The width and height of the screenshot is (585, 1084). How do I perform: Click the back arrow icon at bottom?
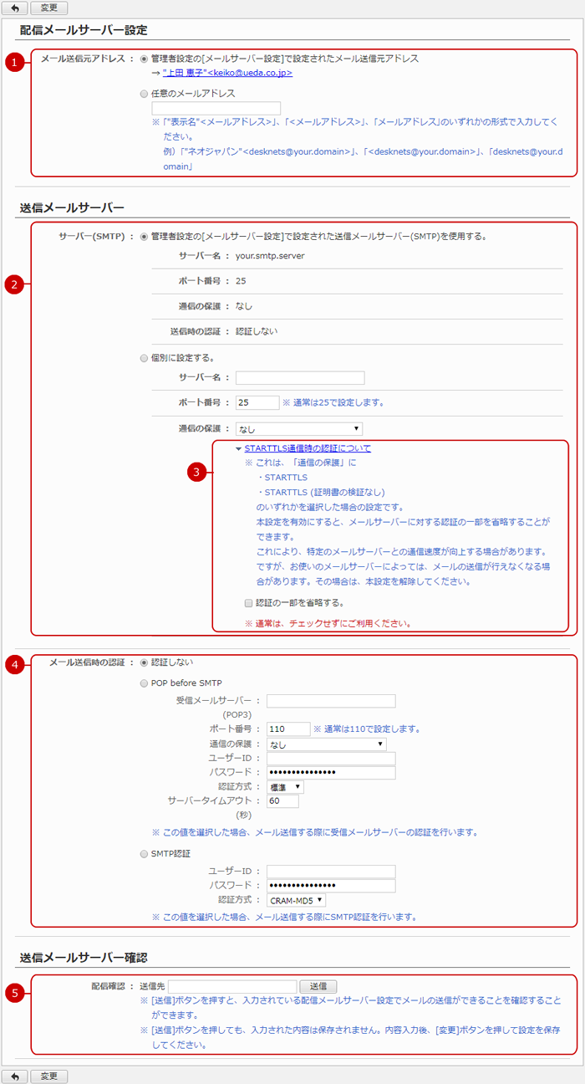(x=14, y=1076)
